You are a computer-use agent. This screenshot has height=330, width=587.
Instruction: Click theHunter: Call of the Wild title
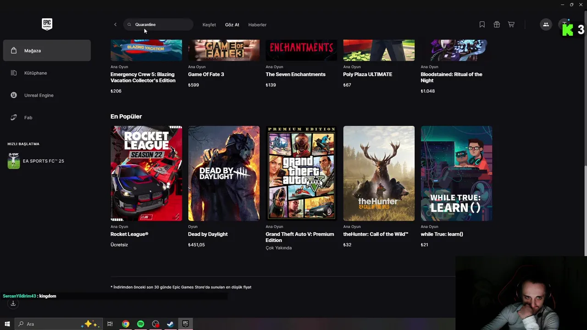pos(376,234)
